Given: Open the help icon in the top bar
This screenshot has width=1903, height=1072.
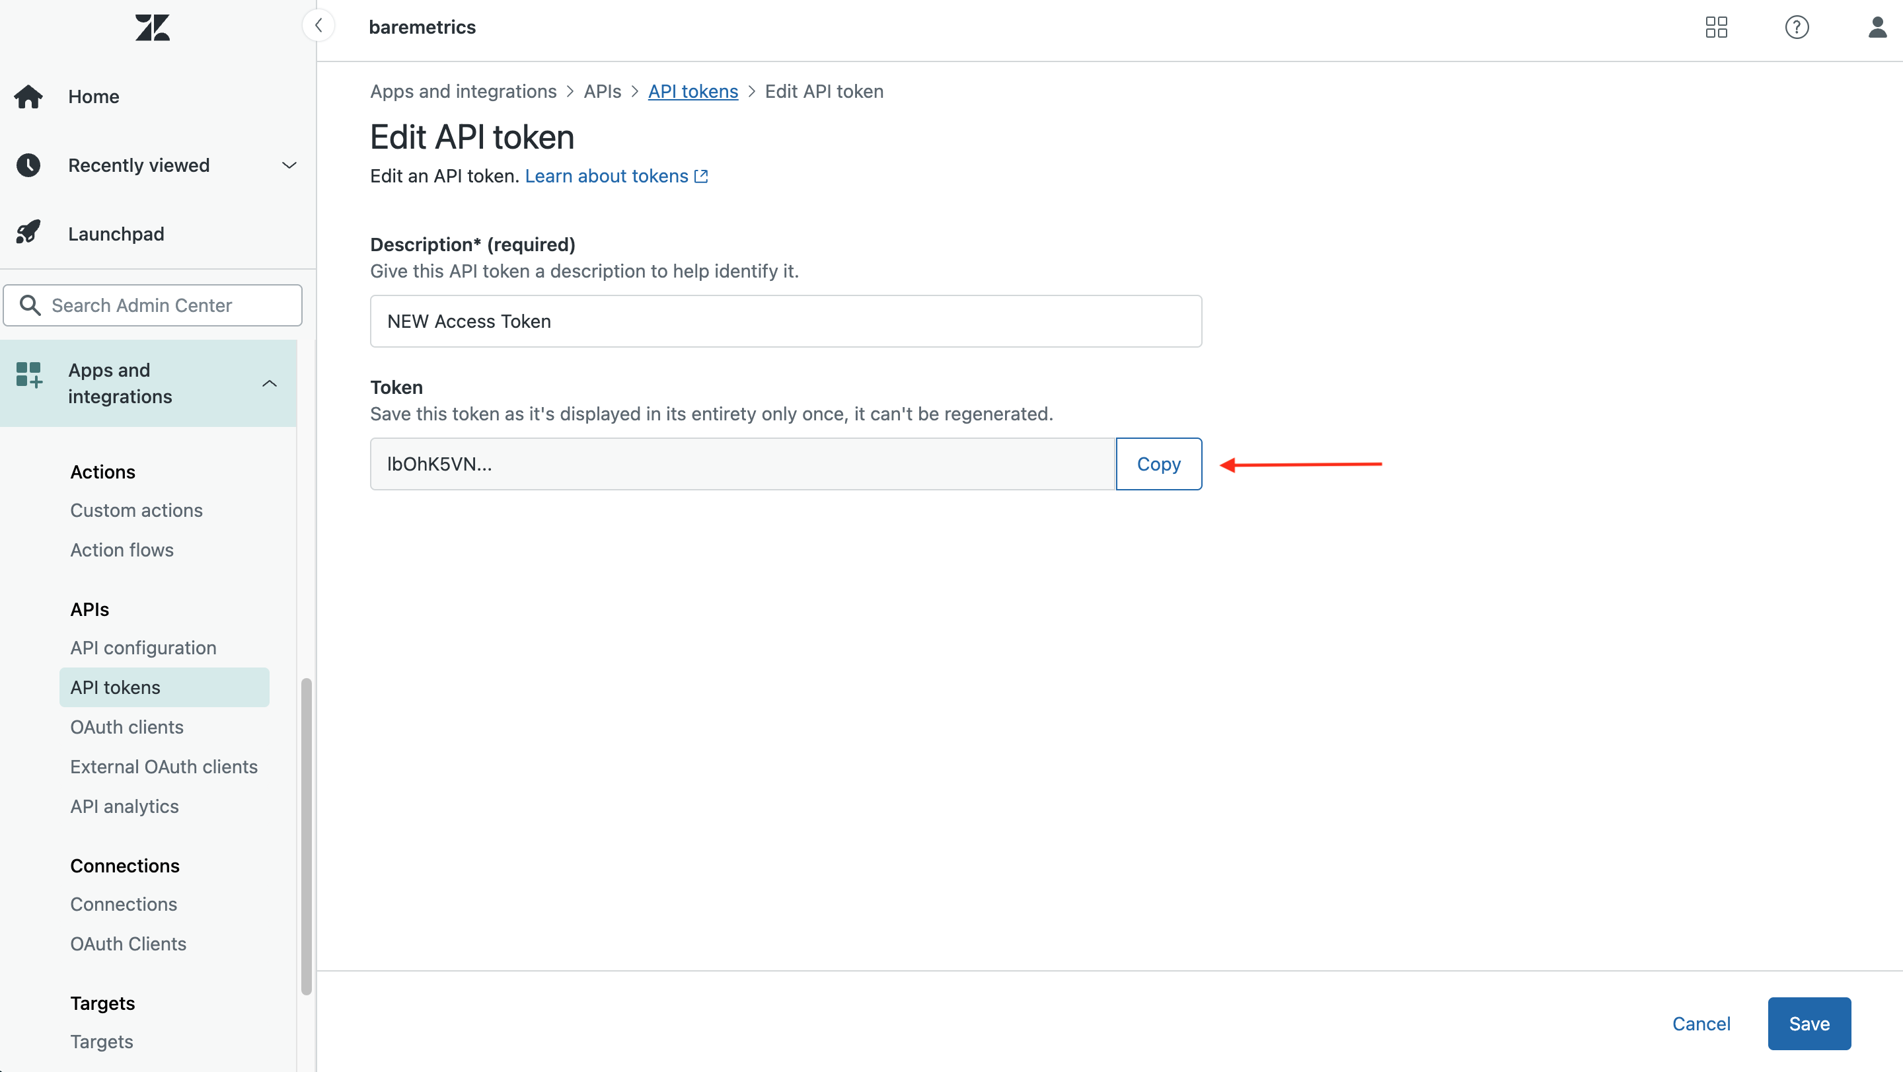Looking at the screenshot, I should point(1797,27).
